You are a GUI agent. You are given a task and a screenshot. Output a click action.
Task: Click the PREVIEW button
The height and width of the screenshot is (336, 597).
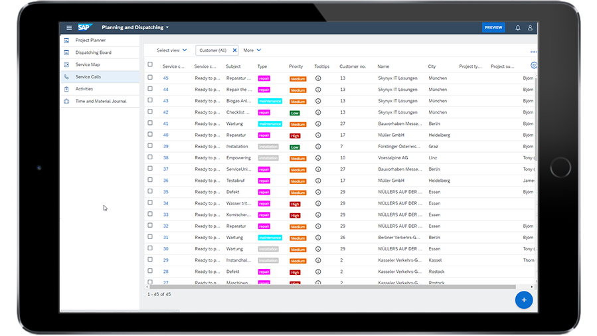(x=493, y=28)
